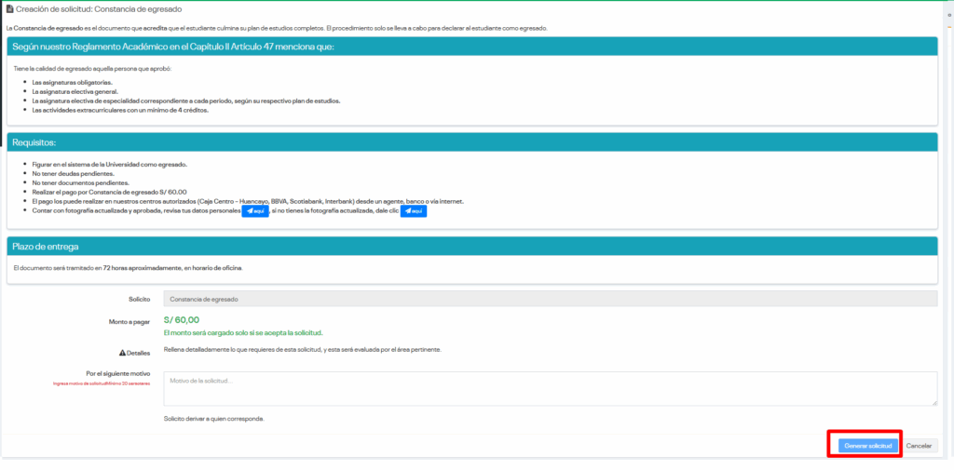The width and height of the screenshot is (954, 470).
Task: Cancel the request with the Cancelar button
Action: (x=919, y=446)
